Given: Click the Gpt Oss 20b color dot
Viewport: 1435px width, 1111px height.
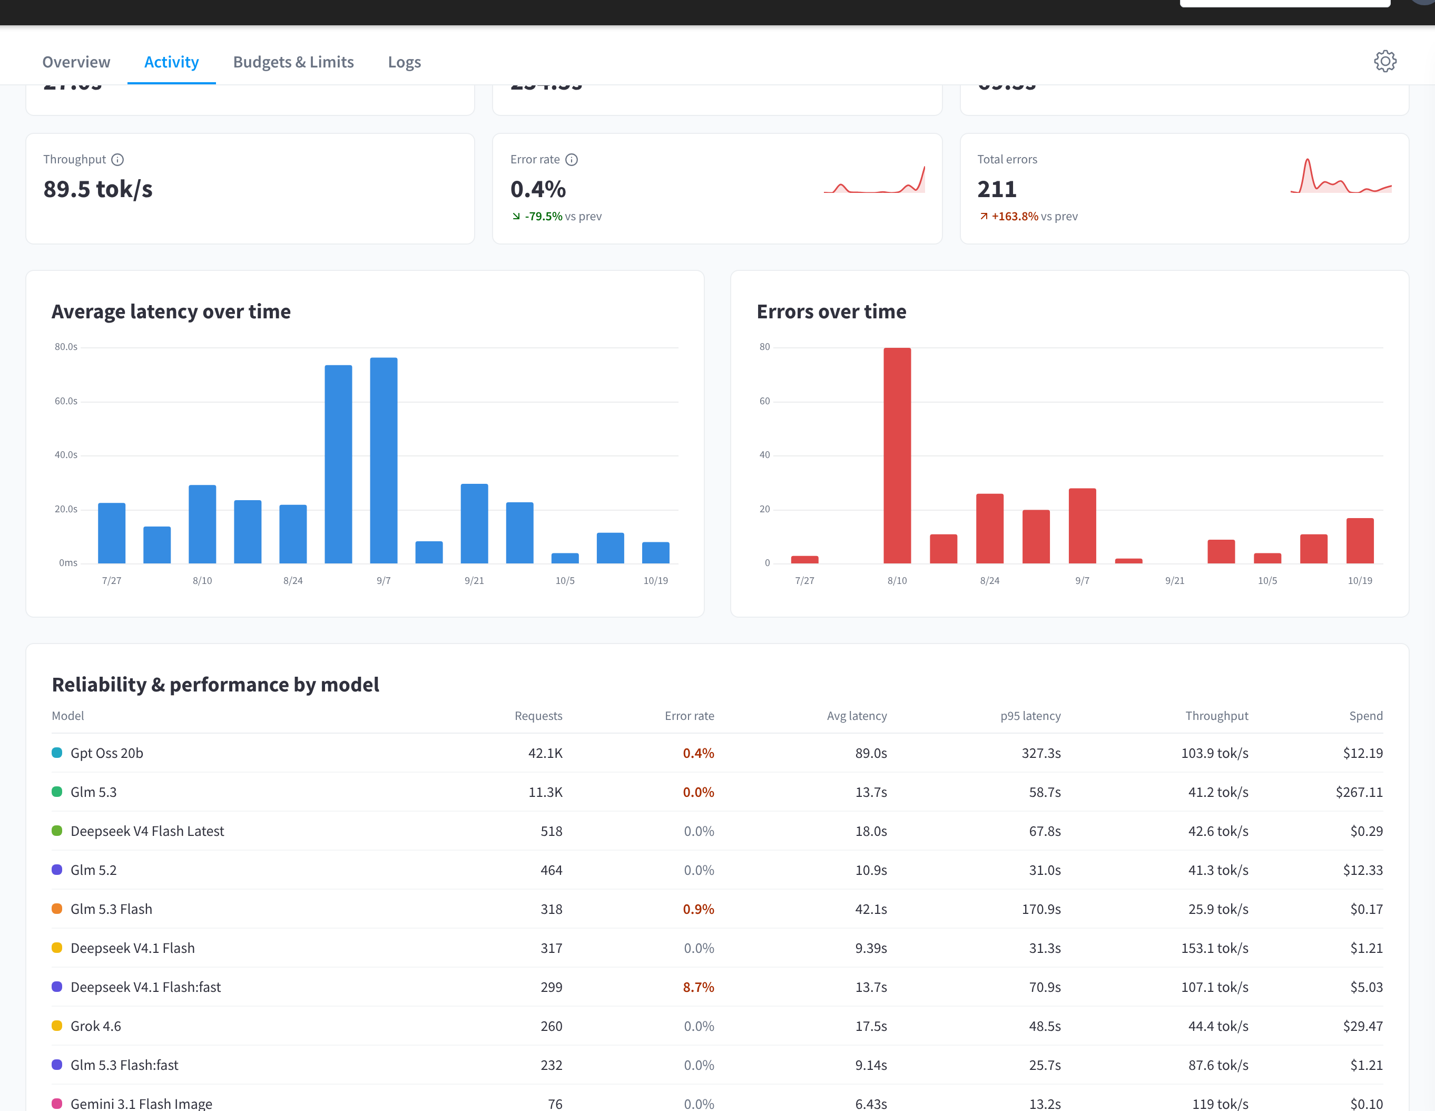Looking at the screenshot, I should pyautogui.click(x=57, y=753).
